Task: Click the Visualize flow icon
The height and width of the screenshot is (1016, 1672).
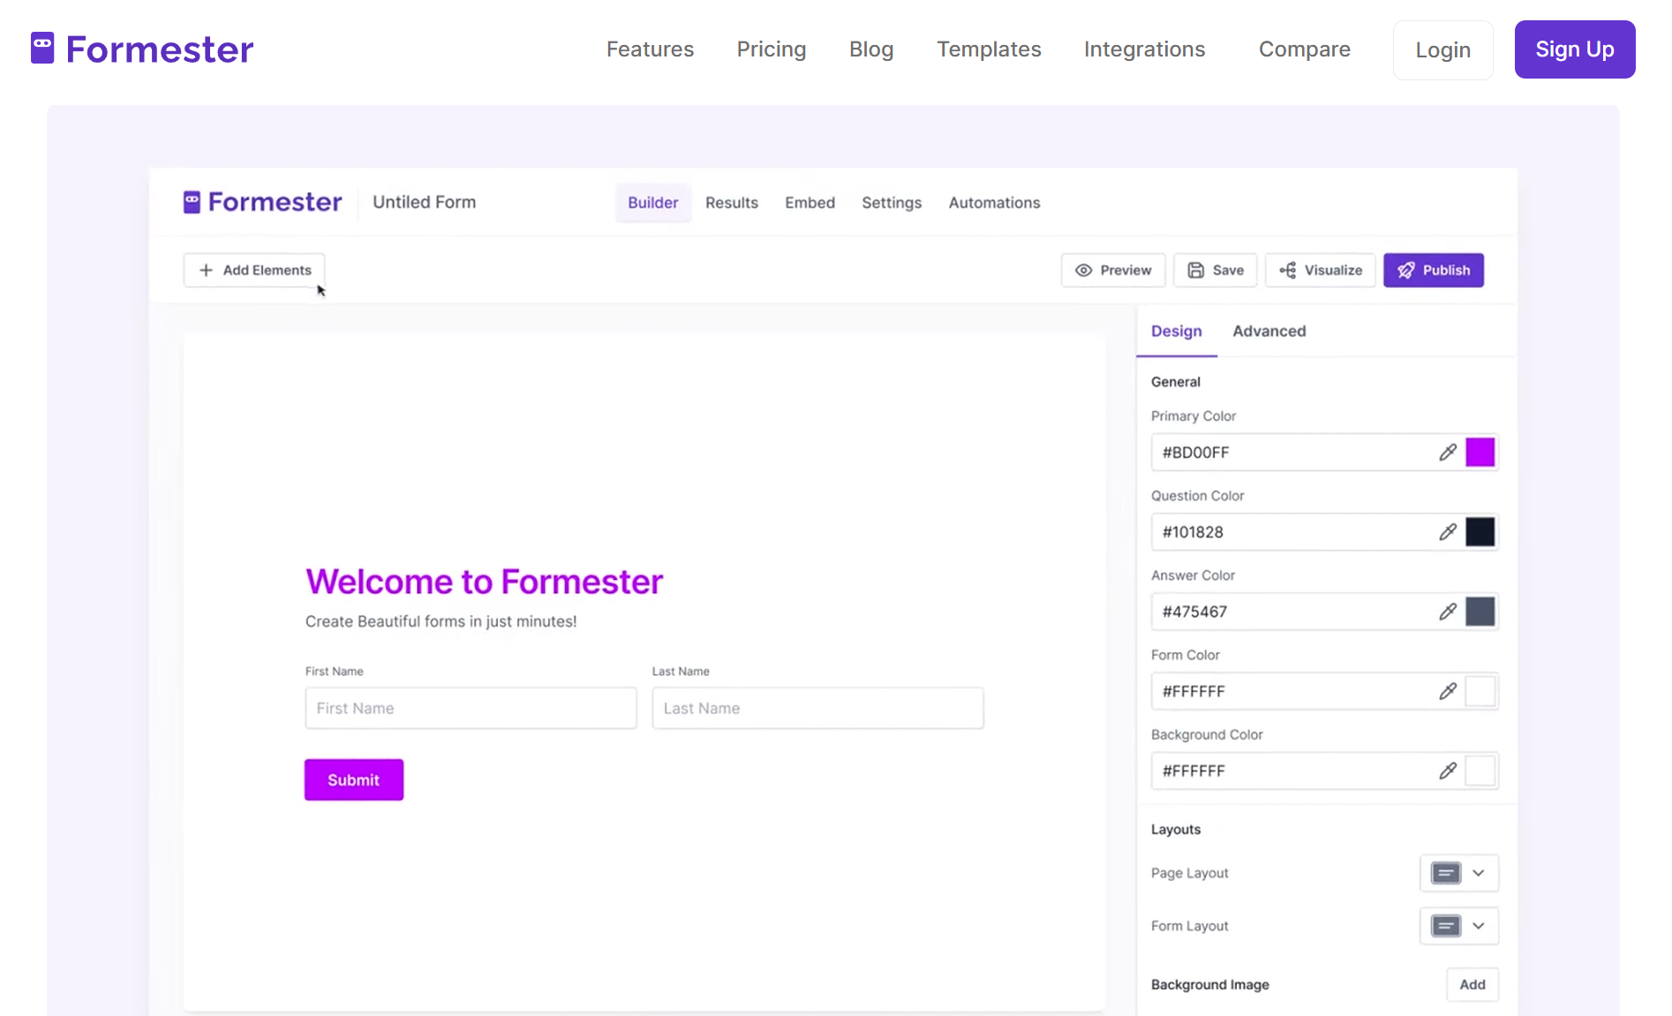Action: pyautogui.click(x=1287, y=270)
